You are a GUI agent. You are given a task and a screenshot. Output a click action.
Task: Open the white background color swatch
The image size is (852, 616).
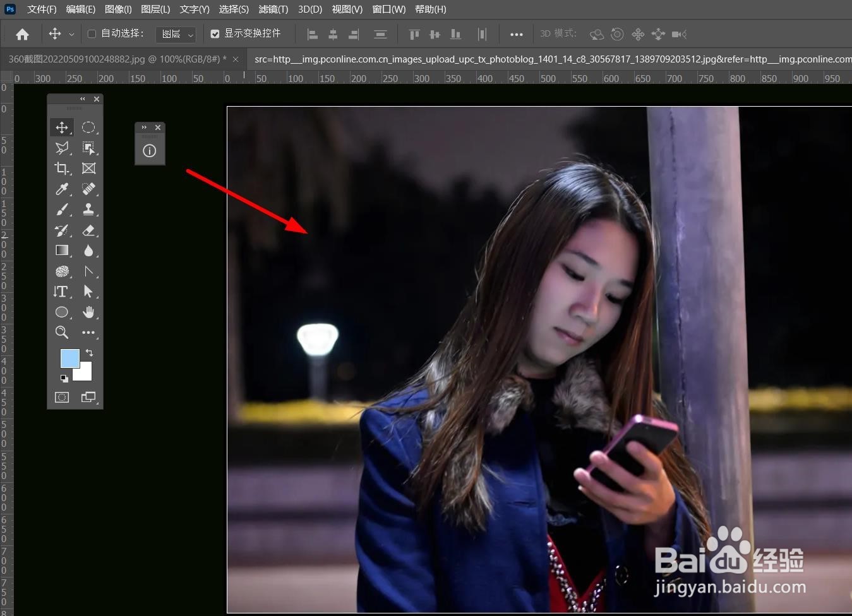(85, 374)
